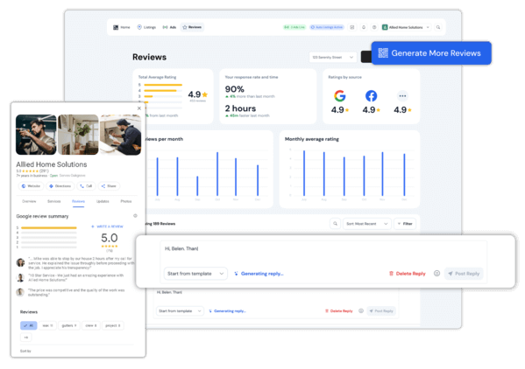Image resolution: width=525 pixels, height=369 pixels.
Task: Select Reviews tab in Google panel
Action: [x=78, y=201]
